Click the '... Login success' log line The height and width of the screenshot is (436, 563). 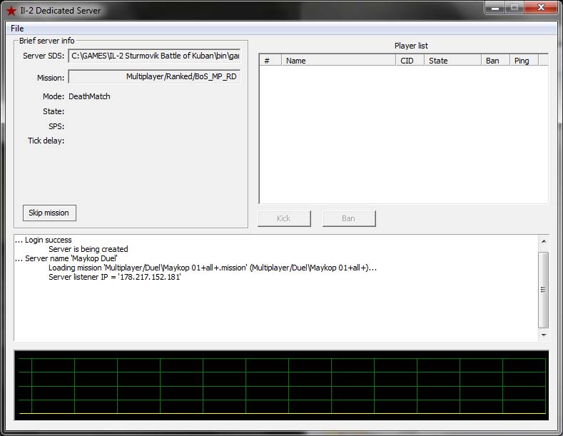point(44,240)
